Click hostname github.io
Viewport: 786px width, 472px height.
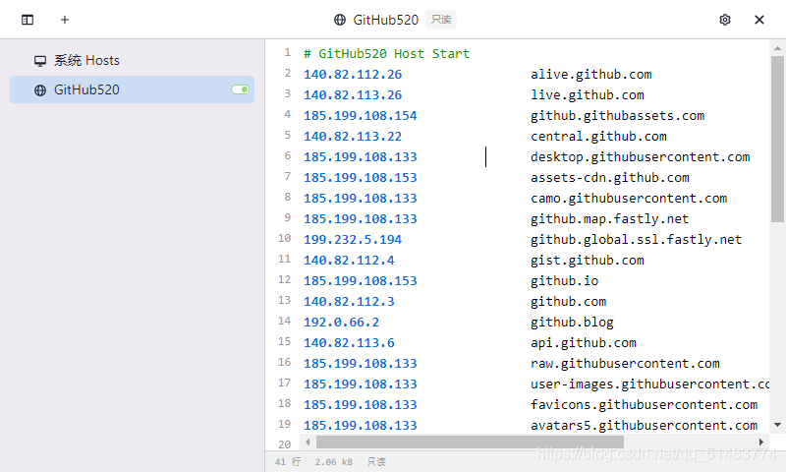(564, 280)
